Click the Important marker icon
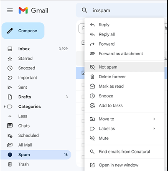 pos(10,78)
